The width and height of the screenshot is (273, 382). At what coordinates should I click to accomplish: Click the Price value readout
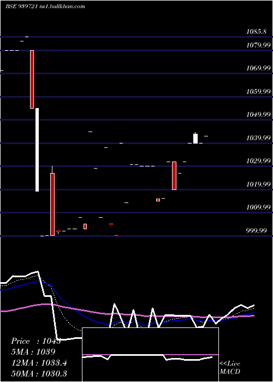click(36, 341)
